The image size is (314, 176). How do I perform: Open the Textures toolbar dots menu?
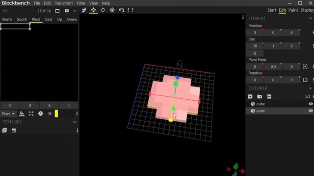(x=78, y=131)
